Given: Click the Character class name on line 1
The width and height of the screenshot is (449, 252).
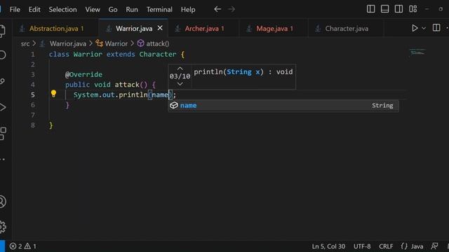Looking at the screenshot, I should pyautogui.click(x=158, y=55).
